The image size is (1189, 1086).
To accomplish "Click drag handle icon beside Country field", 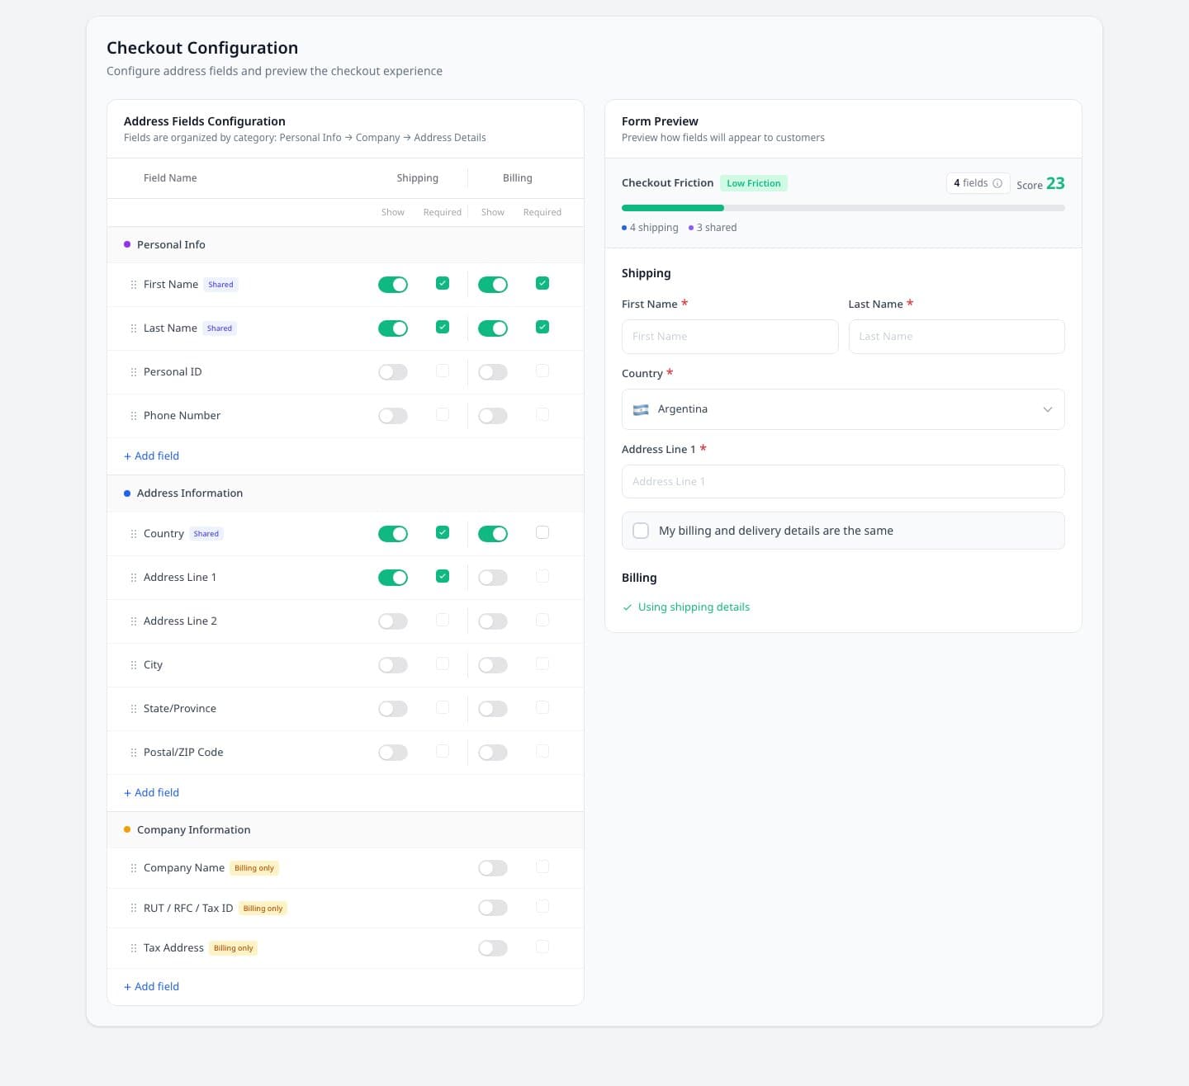I will [134, 534].
